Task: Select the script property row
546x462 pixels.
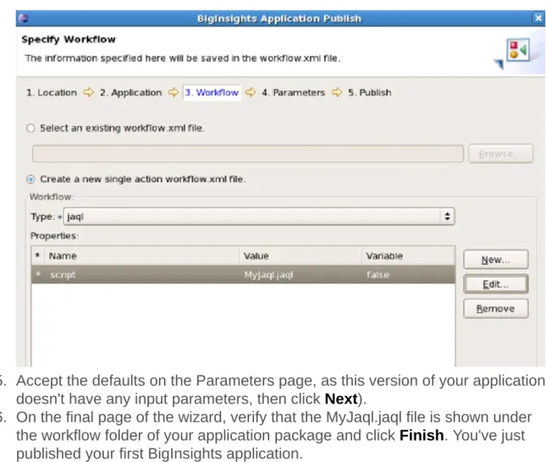Action: point(243,274)
